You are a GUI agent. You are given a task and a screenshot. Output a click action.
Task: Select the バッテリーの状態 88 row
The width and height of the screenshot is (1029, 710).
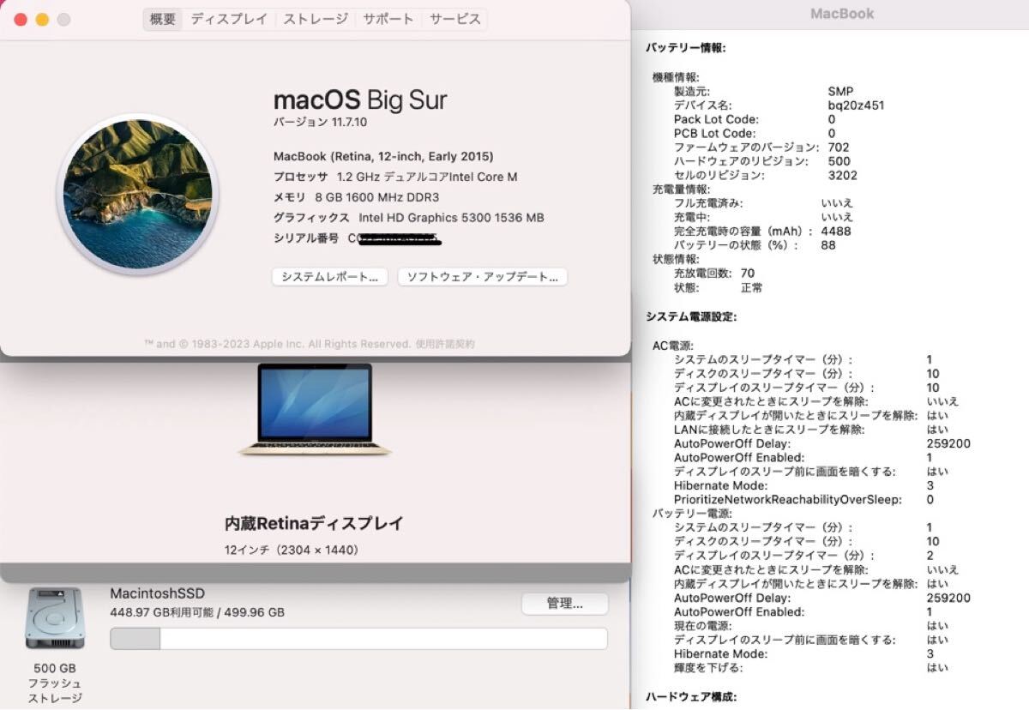tap(755, 245)
